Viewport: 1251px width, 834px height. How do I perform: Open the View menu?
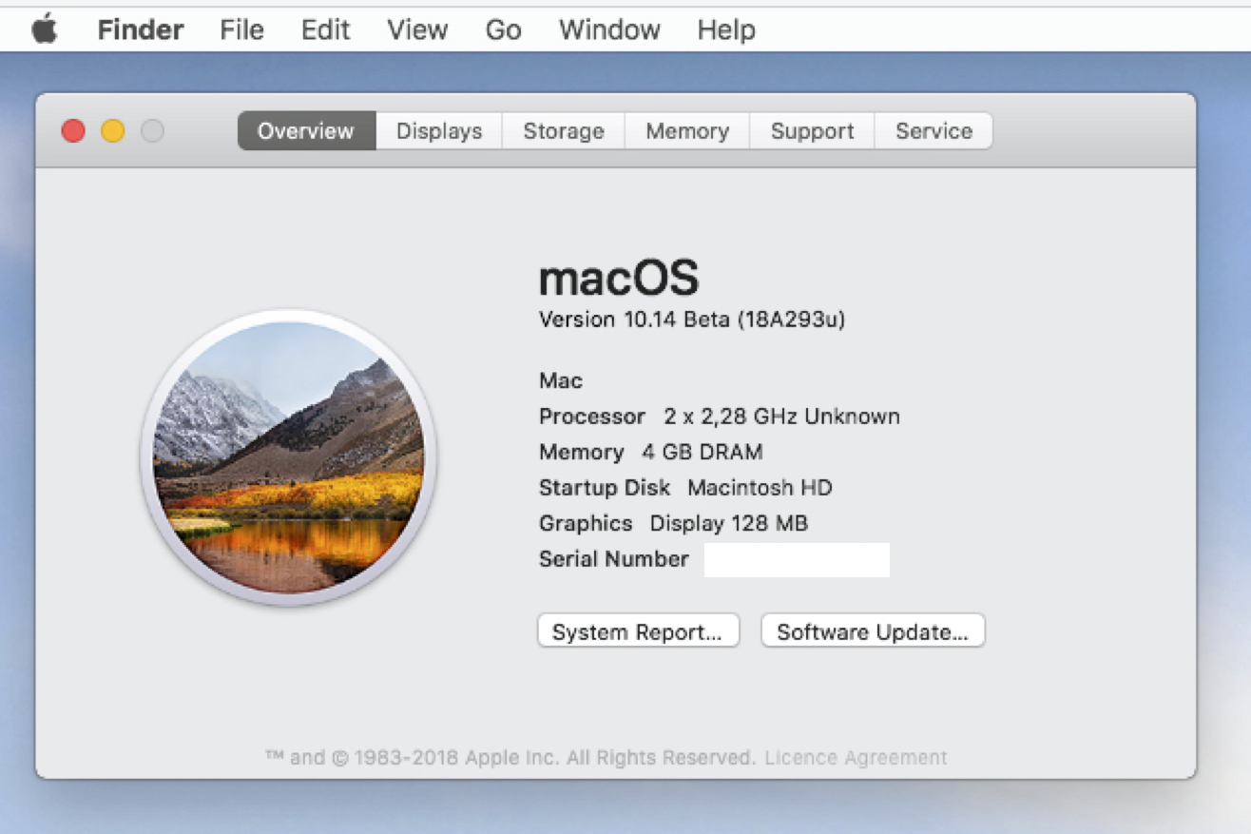416,29
